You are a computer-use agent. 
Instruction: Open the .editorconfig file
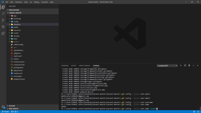(x=33, y=45)
